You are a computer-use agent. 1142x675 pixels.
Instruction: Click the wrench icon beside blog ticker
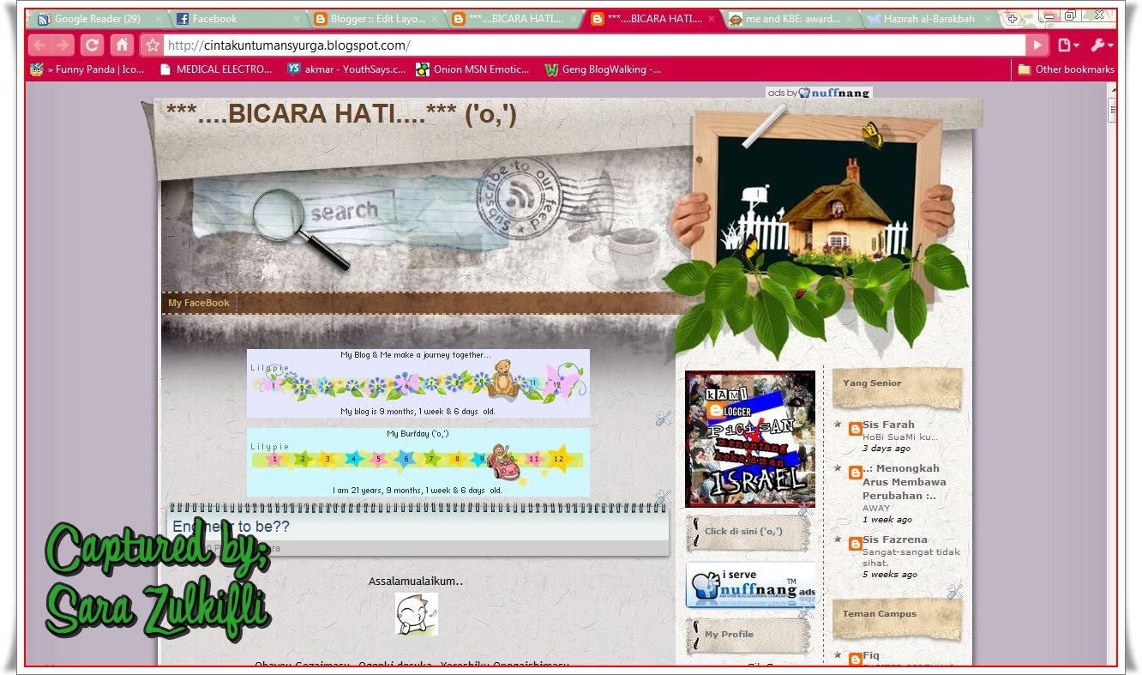(663, 419)
